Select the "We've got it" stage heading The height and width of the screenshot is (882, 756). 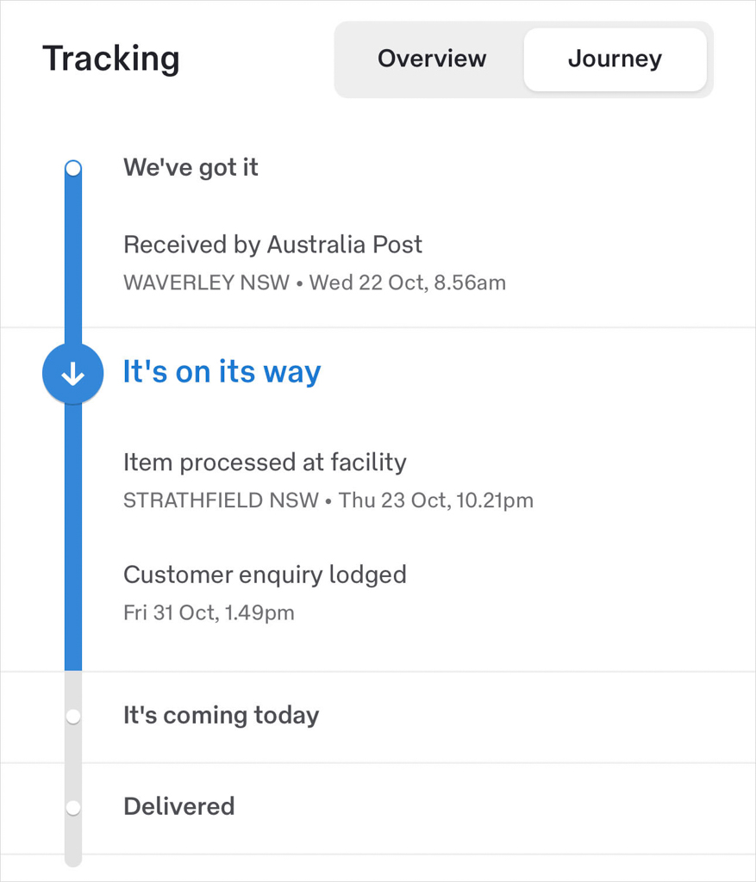pos(191,167)
